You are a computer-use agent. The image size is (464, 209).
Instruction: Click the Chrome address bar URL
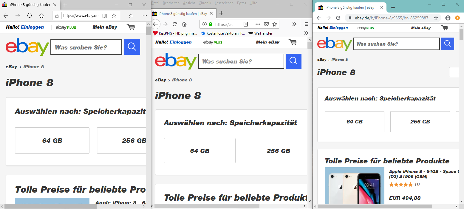[392, 18]
